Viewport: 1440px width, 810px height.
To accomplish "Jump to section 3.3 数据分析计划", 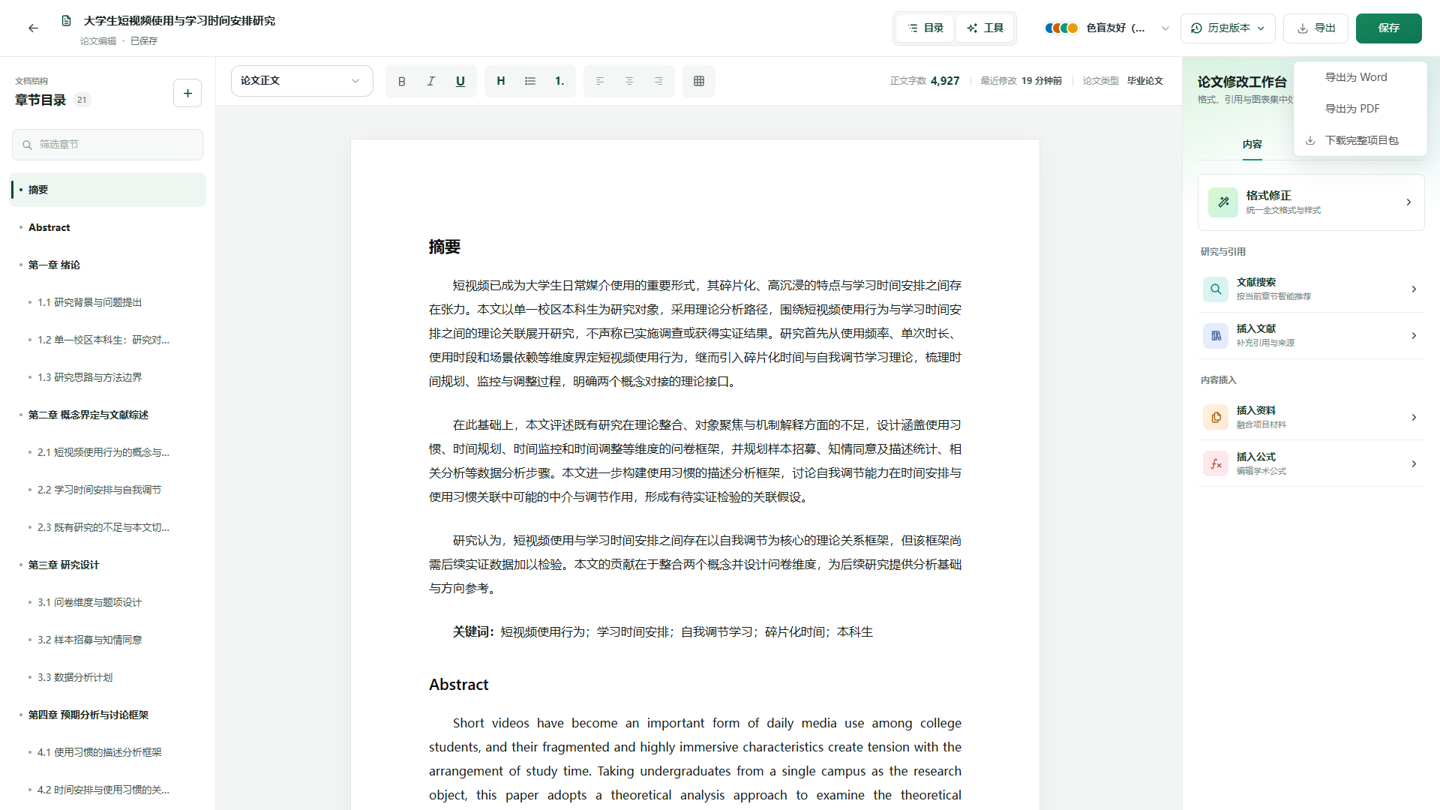I will click(x=107, y=677).
